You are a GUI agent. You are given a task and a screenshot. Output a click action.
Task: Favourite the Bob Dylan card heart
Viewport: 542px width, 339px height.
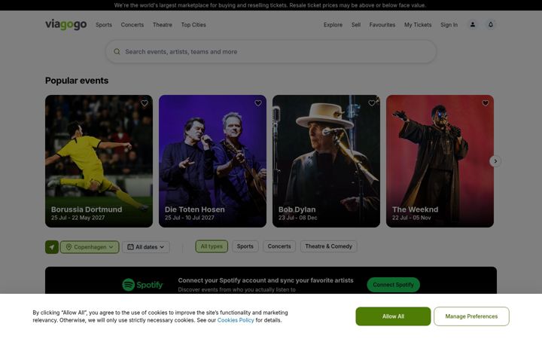click(372, 103)
